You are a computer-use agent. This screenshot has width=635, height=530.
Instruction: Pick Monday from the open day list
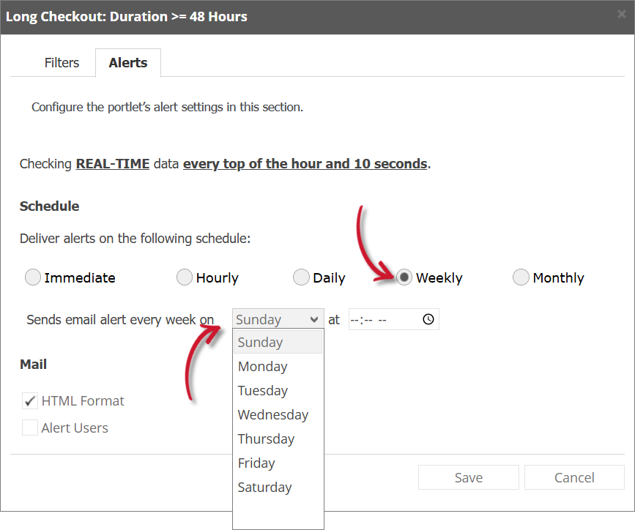[x=262, y=366]
